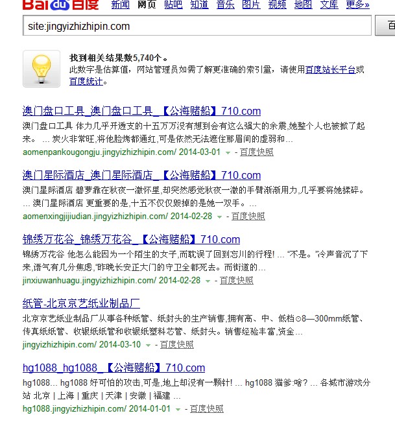Click the snippet starting 北京京艺纸业制品厂从事各种纸管
This screenshot has height=422, width=395.
point(193,325)
